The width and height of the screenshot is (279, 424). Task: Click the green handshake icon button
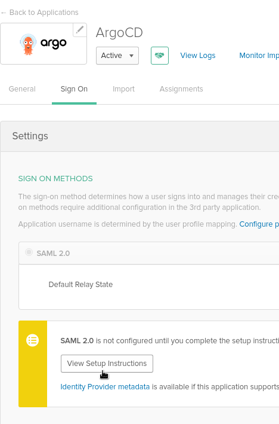click(x=160, y=56)
